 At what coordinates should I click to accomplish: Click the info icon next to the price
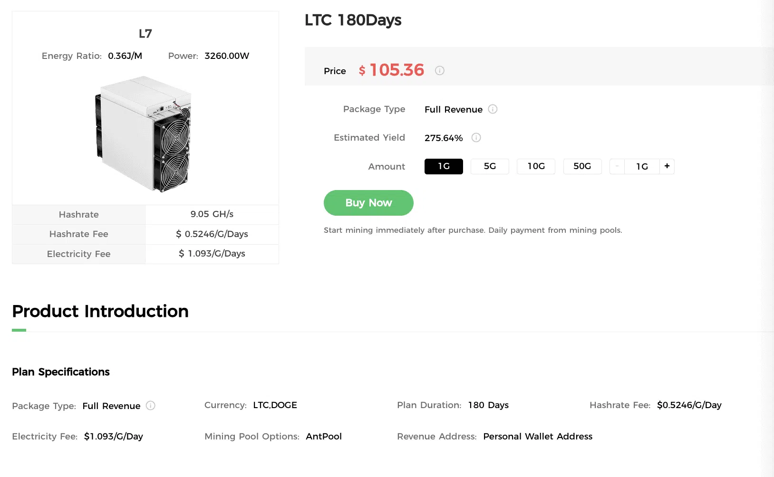tap(440, 71)
